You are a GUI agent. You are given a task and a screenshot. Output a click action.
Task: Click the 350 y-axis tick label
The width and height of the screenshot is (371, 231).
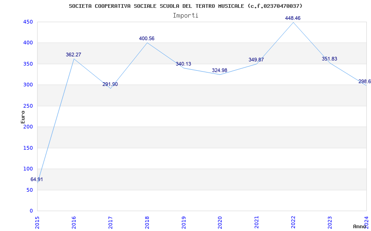pyautogui.click(x=28, y=64)
